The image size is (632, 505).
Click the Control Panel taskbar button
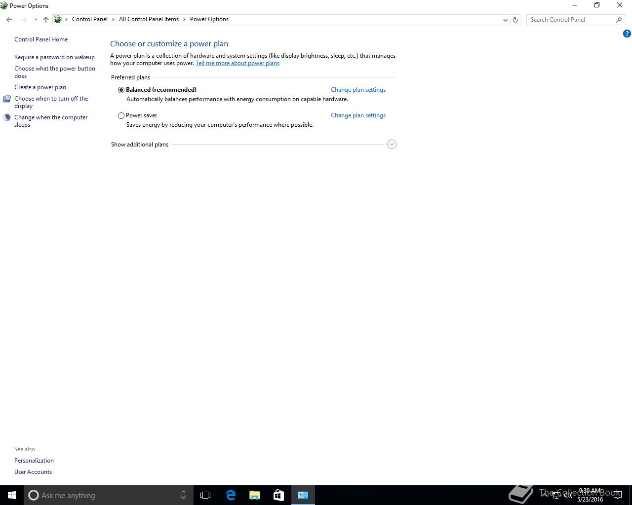[x=303, y=495]
